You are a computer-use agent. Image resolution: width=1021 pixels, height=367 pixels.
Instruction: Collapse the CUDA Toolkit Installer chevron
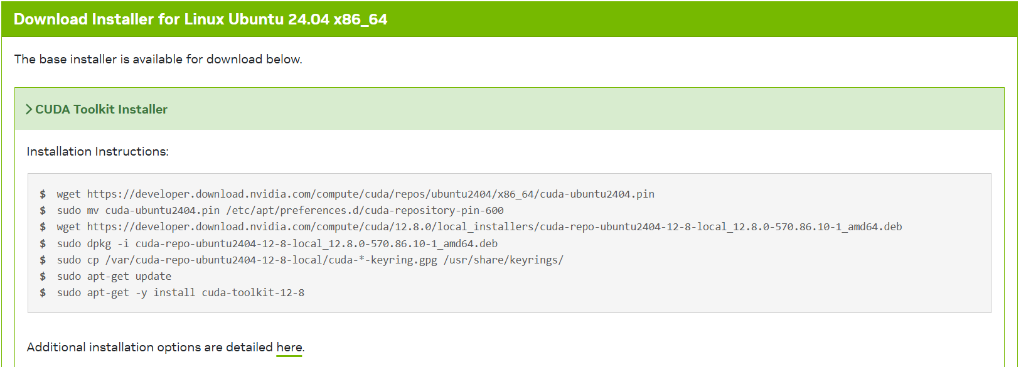29,109
